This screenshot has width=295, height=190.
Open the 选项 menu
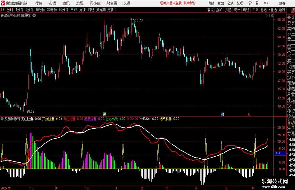(x=240, y=3)
